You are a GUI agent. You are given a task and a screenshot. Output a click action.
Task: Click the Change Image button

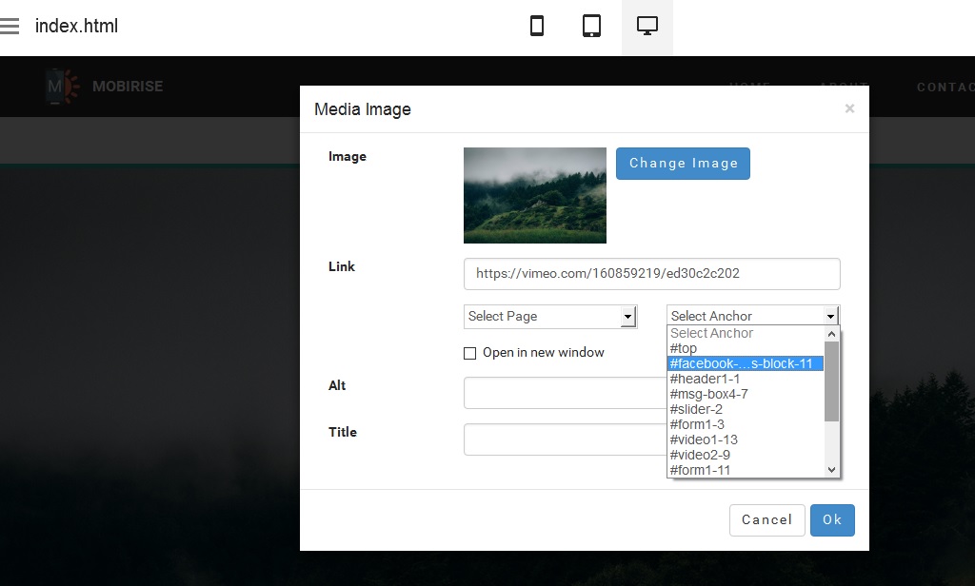683,163
